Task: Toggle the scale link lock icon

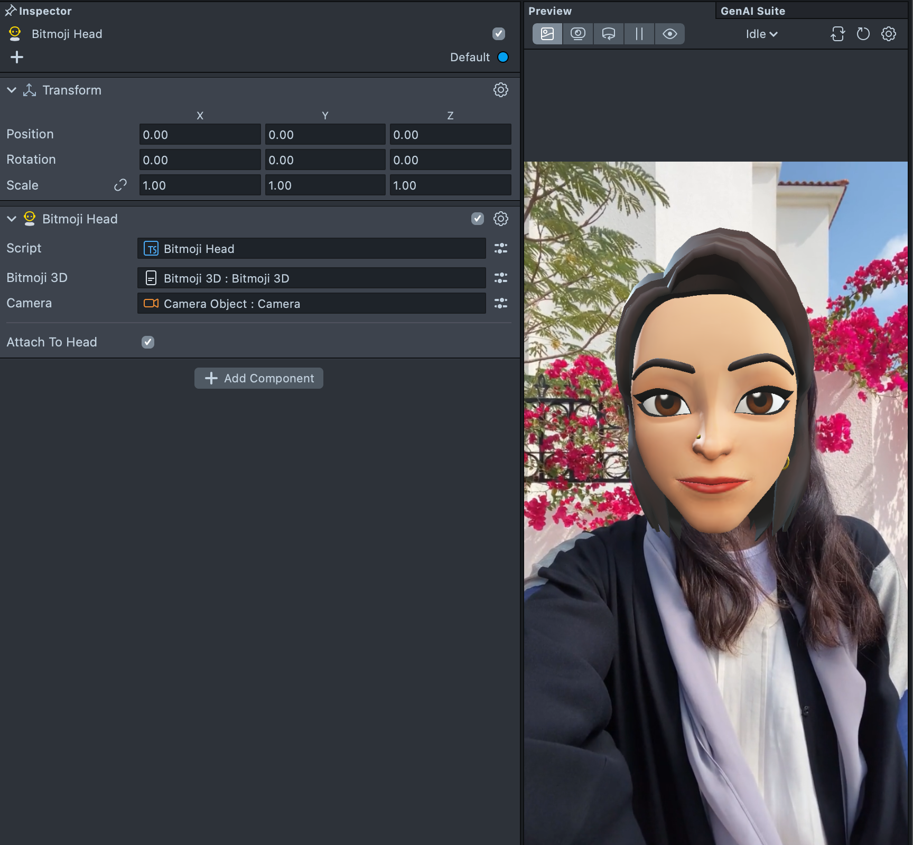Action: pyautogui.click(x=120, y=185)
